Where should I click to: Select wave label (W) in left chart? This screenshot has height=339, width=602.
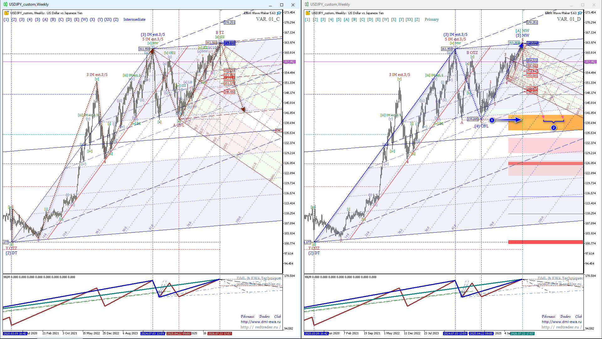(84, 19)
